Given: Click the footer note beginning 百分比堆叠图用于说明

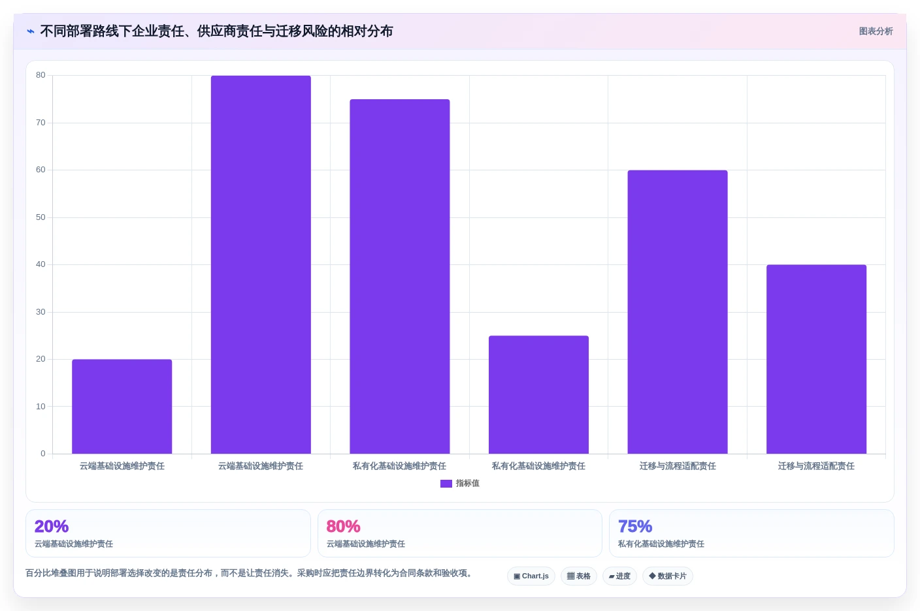Looking at the screenshot, I should point(250,573).
